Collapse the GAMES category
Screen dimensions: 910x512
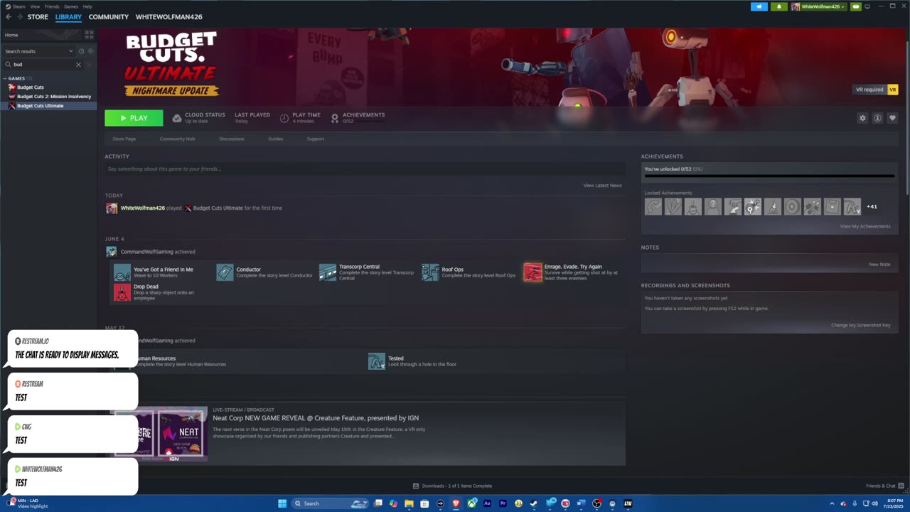[x=5, y=78]
